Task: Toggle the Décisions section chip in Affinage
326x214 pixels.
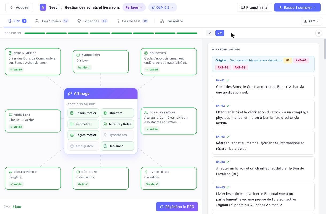Action: (x=117, y=146)
